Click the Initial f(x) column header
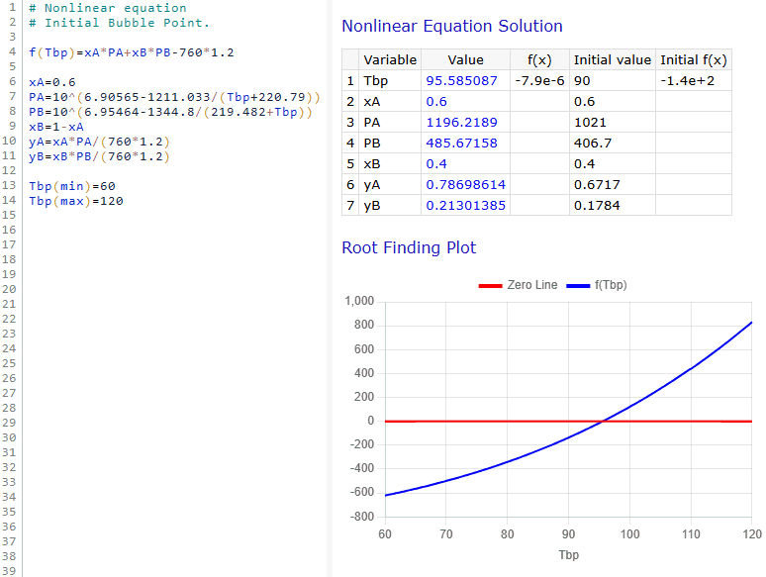766x577 pixels. pyautogui.click(x=693, y=60)
